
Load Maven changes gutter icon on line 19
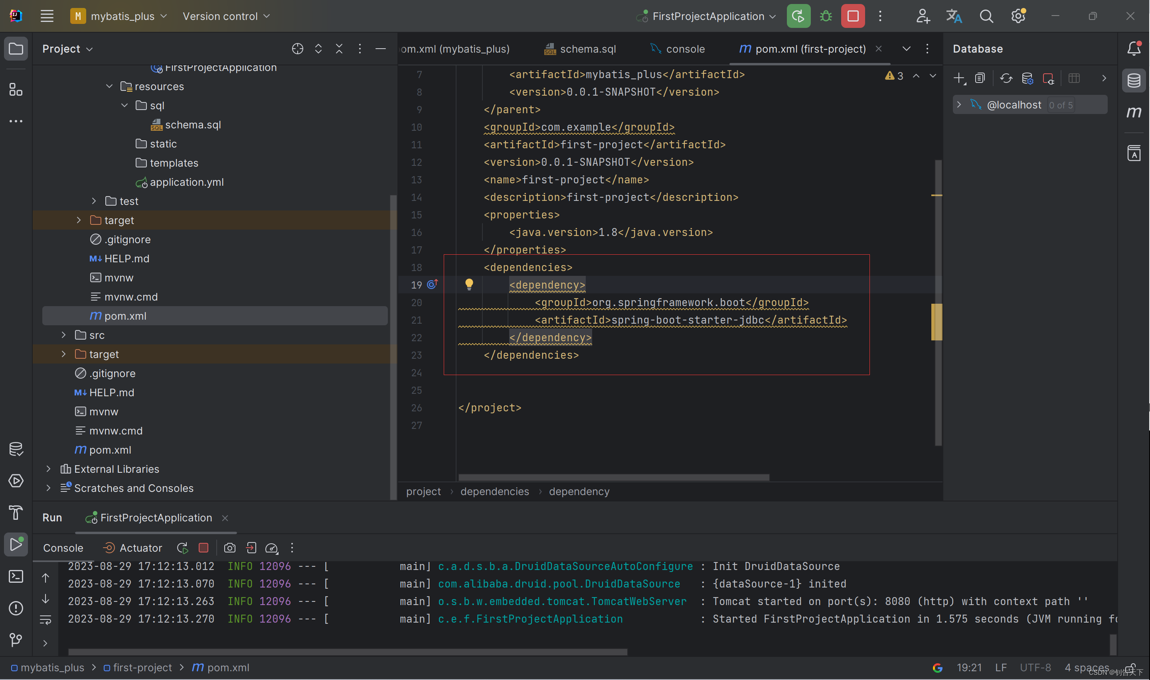433,285
